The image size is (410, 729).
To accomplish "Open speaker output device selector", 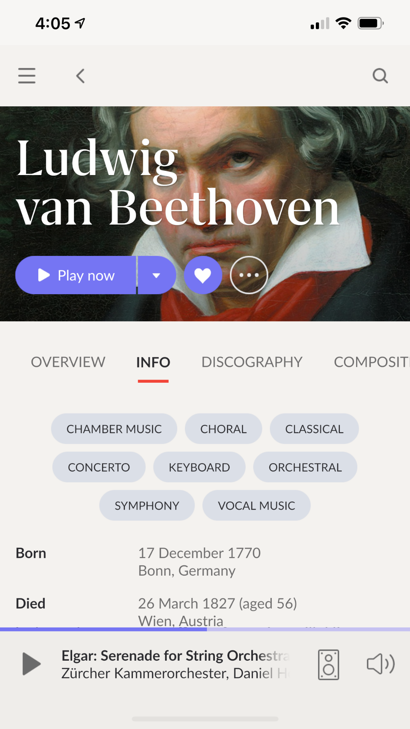I will [328, 664].
